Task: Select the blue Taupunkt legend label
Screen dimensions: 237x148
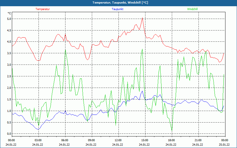Action: click(x=118, y=9)
